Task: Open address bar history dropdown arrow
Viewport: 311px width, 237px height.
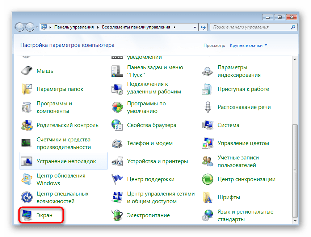Action: [194, 27]
